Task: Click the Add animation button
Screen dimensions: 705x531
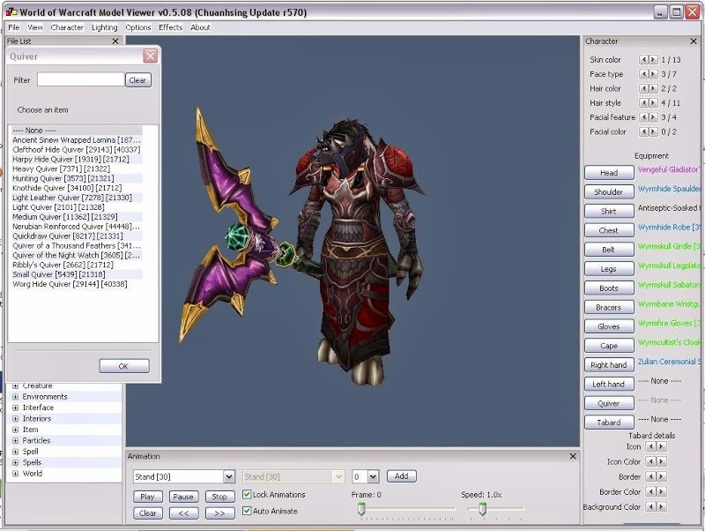Action: click(x=402, y=476)
